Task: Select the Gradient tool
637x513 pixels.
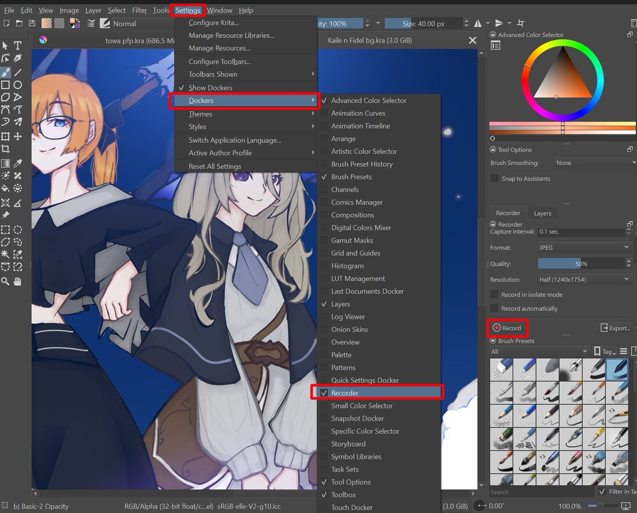Action: point(5,163)
